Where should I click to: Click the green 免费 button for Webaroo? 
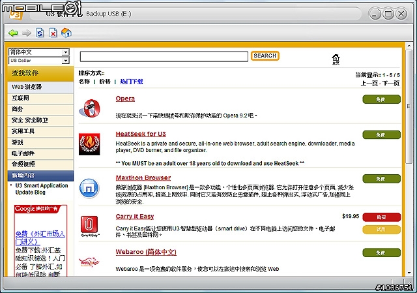tap(381, 253)
